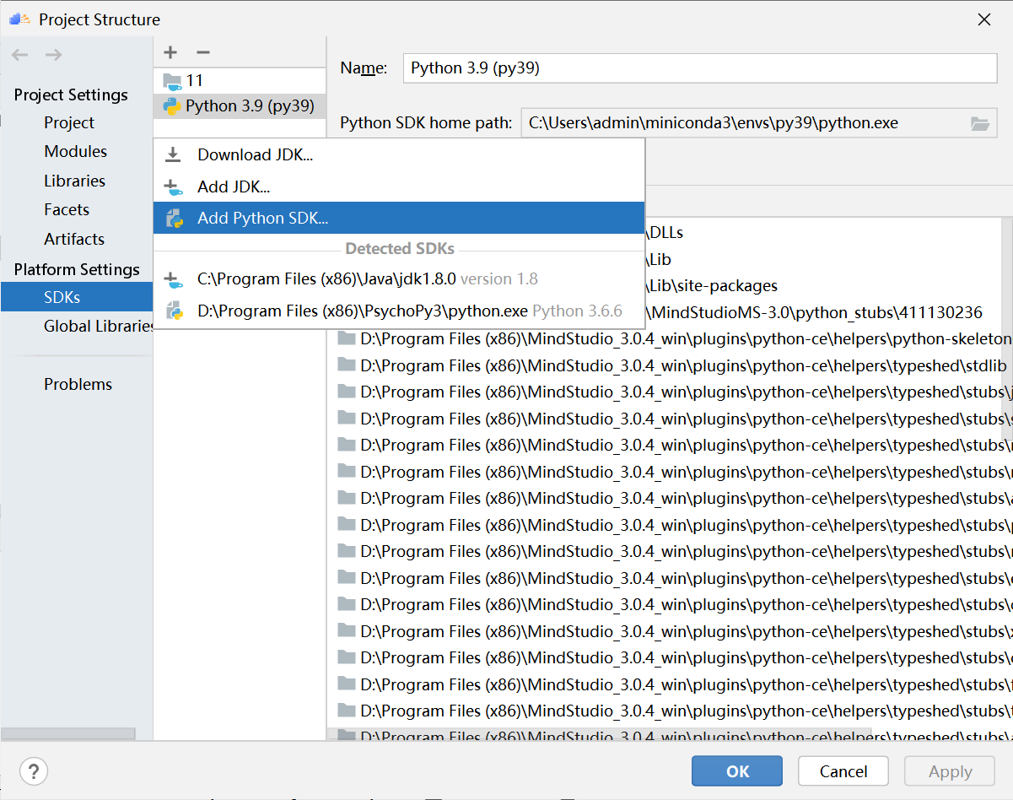
Task: Select Global Libraries under Platform Settings
Action: coord(98,326)
